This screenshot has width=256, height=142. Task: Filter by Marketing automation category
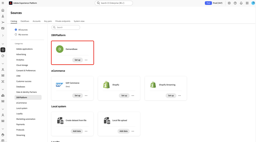26,119
